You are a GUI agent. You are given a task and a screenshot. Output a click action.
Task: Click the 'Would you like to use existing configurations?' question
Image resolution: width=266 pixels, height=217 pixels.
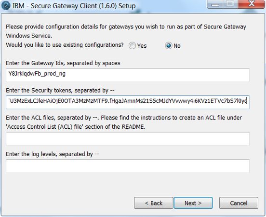[65, 45]
